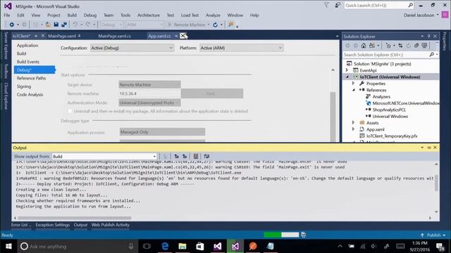The width and height of the screenshot is (451, 253).
Task: Open the Platform Active (ARM) dropdown
Action: (x=241, y=48)
